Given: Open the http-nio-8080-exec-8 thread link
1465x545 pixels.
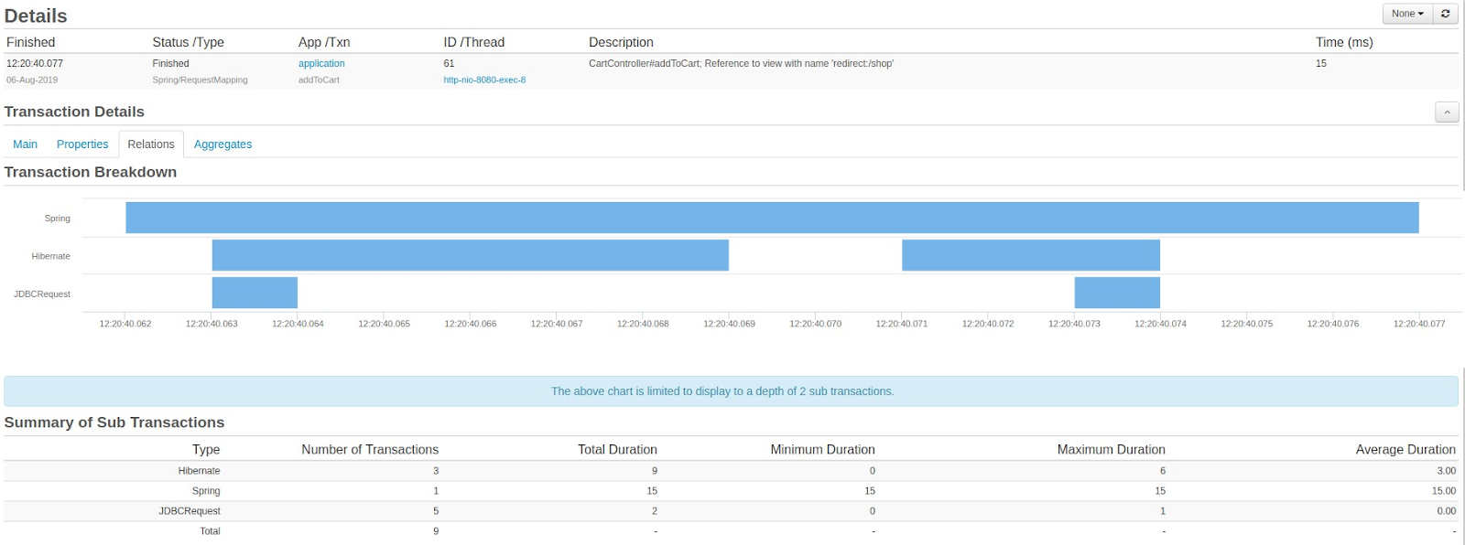Looking at the screenshot, I should tap(484, 80).
